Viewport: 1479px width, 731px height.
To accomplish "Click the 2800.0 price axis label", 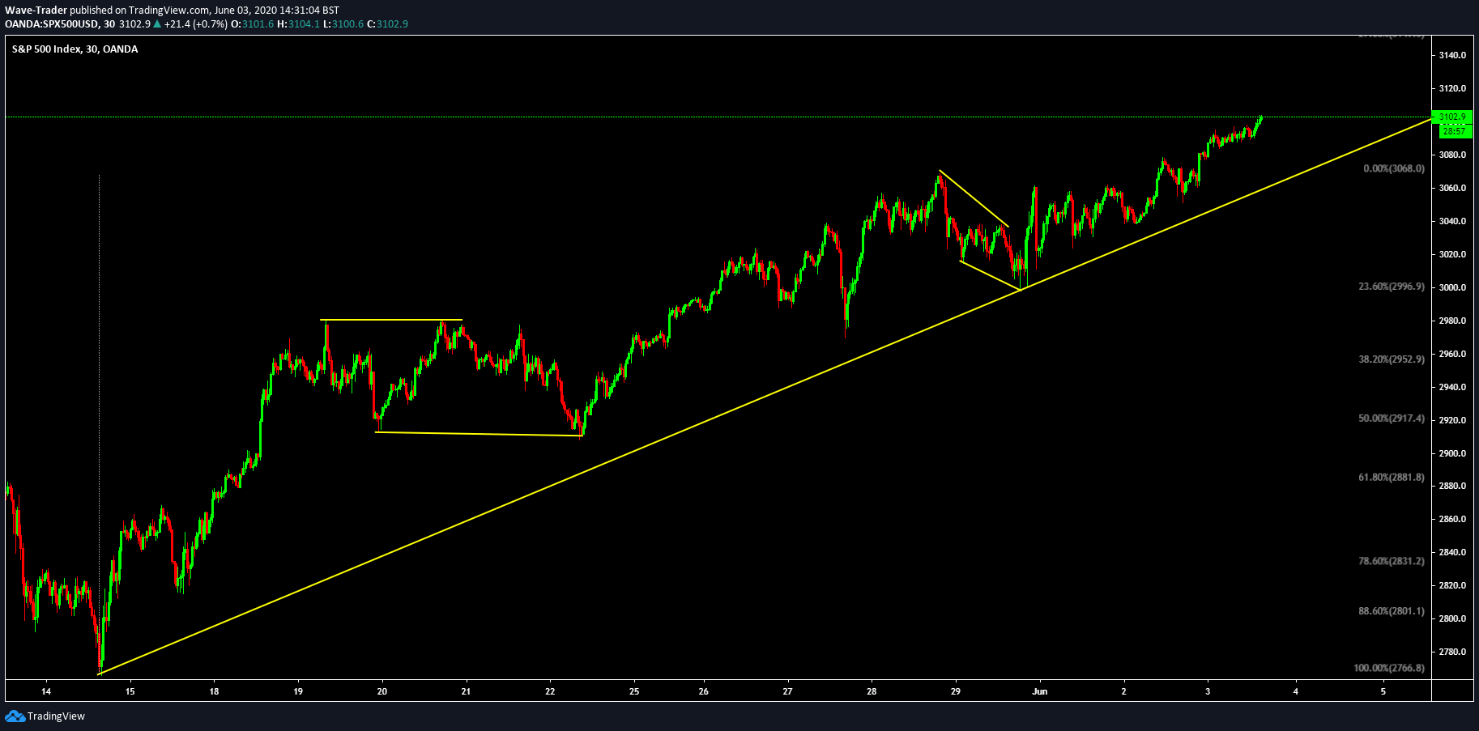I will tap(1453, 618).
